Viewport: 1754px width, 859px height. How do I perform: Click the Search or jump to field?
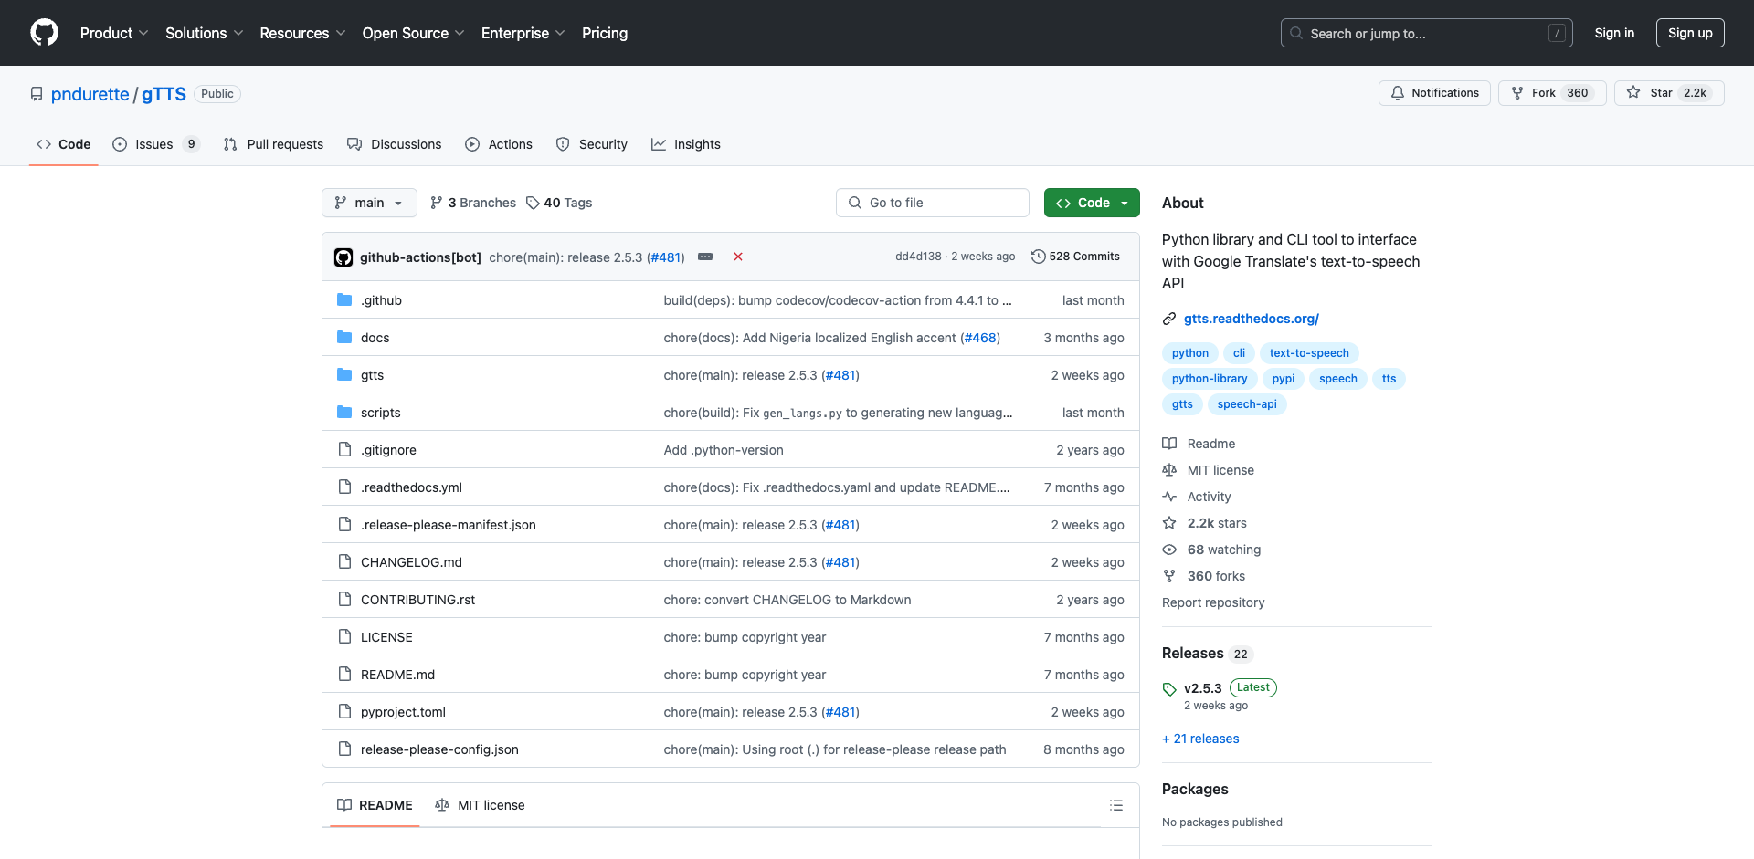pos(1427,33)
